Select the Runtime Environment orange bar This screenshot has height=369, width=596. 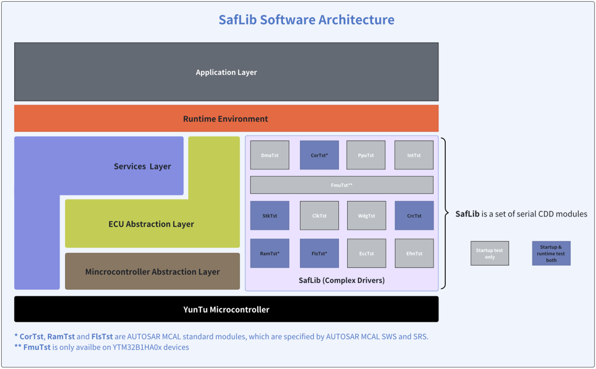226,119
